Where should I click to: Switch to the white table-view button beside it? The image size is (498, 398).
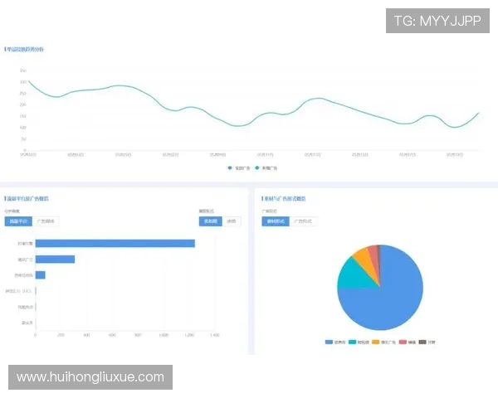(232, 221)
